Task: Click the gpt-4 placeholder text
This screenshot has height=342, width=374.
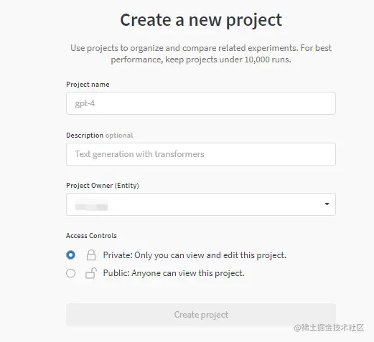Action: (85, 103)
